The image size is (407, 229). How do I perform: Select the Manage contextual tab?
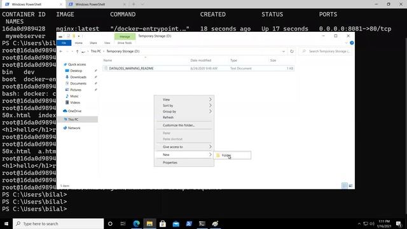[x=125, y=36]
